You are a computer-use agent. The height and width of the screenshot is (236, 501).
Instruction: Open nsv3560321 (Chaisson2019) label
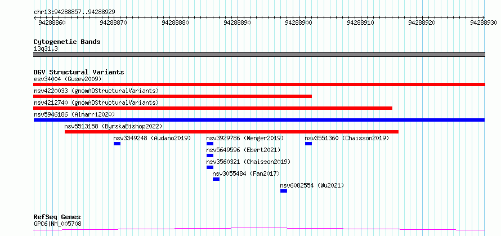click(x=248, y=162)
